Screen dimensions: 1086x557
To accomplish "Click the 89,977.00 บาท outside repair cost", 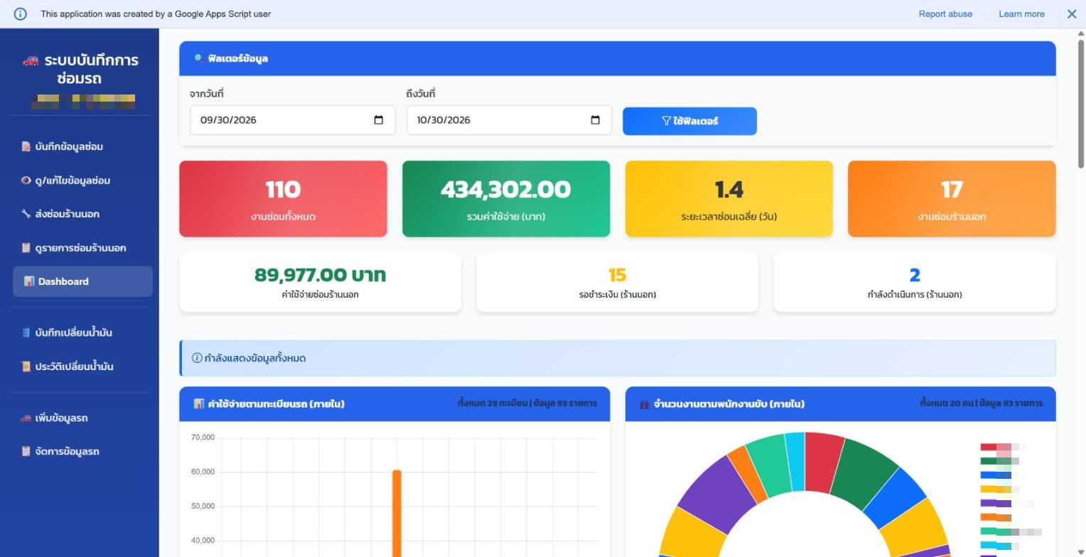I will click(x=320, y=275).
